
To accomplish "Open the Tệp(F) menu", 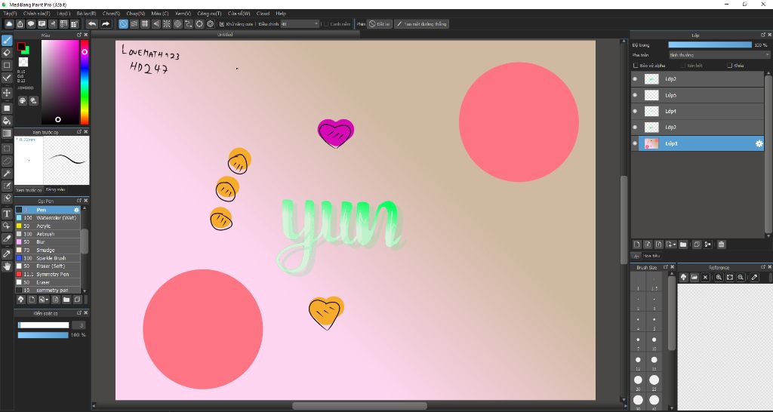I will coord(10,14).
